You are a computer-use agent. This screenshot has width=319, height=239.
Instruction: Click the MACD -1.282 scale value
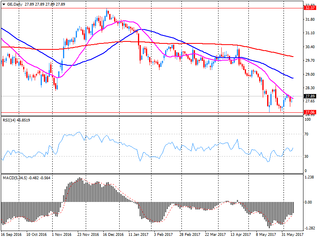point(309,228)
